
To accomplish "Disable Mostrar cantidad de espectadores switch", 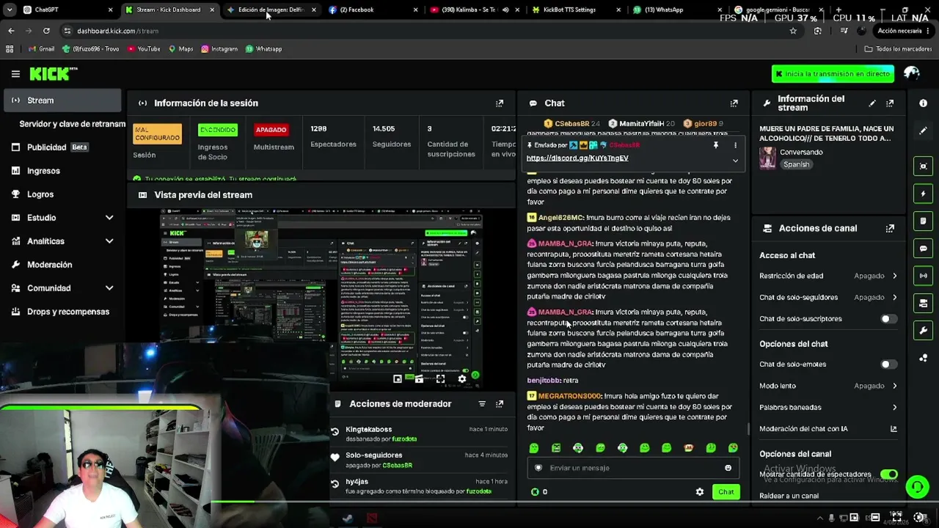I will 888,474.
